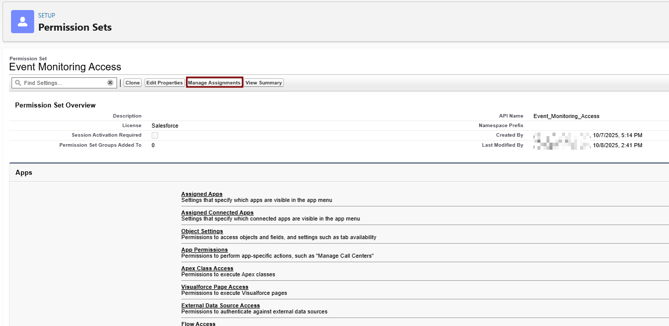This screenshot has height=326, width=669.
Task: Click the Clone button
Action: point(133,83)
